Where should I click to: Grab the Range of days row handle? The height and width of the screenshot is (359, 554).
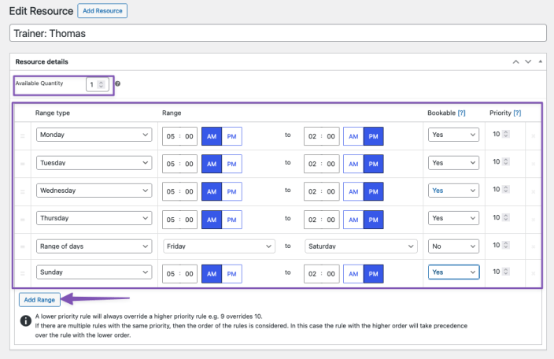(x=23, y=246)
